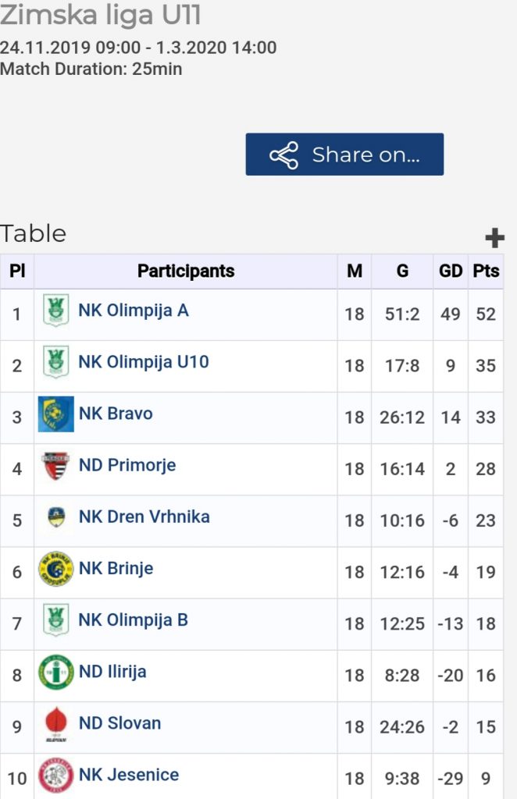
Task: Click the NK Dren Vrhnika logo
Action: 56,517
